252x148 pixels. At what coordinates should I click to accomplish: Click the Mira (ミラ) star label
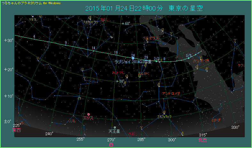(x=79, y=98)
